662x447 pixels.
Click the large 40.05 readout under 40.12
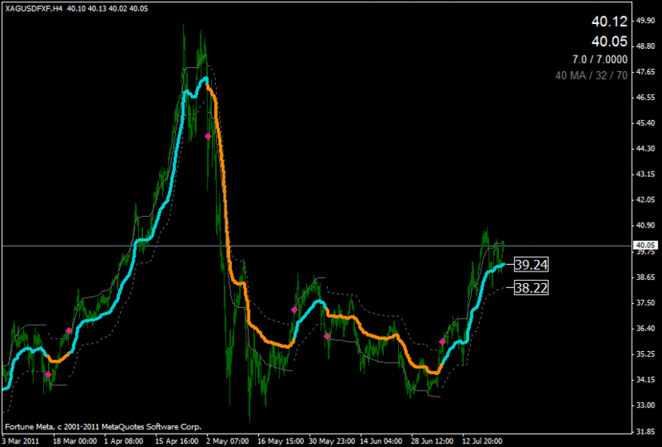(x=609, y=41)
